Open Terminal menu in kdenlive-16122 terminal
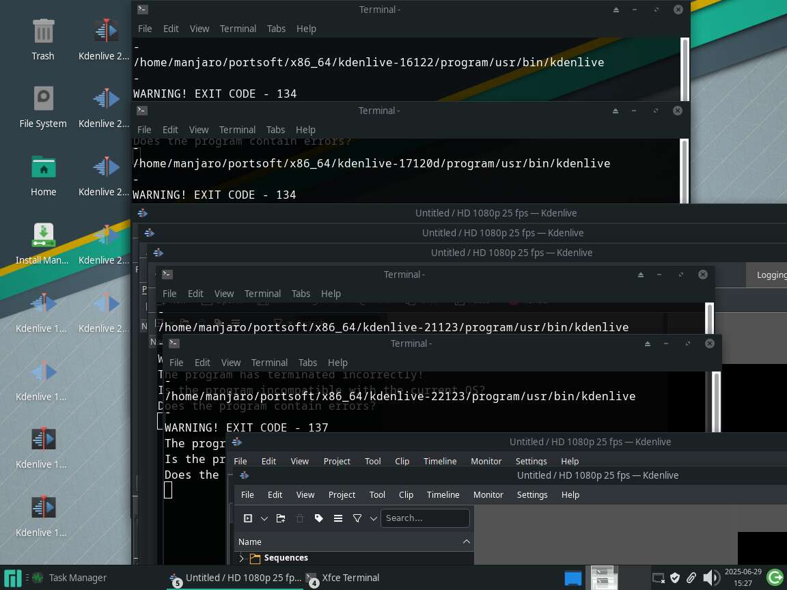787x590 pixels. [x=238, y=29]
